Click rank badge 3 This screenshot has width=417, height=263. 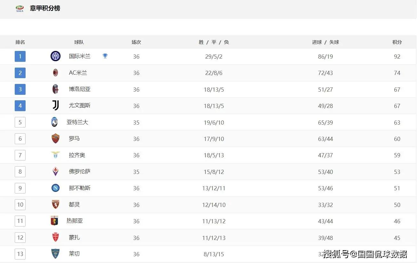click(x=20, y=89)
